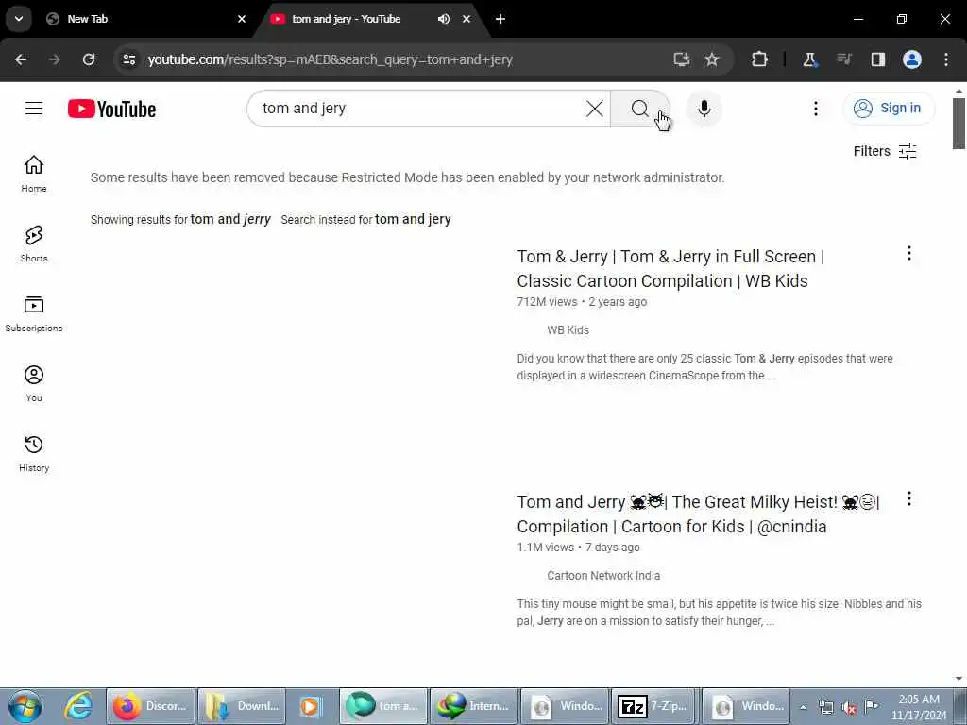Install the app via the address bar icon

681,59
